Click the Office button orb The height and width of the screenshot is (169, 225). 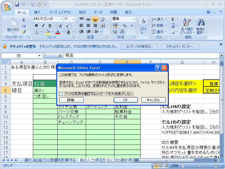7,7
